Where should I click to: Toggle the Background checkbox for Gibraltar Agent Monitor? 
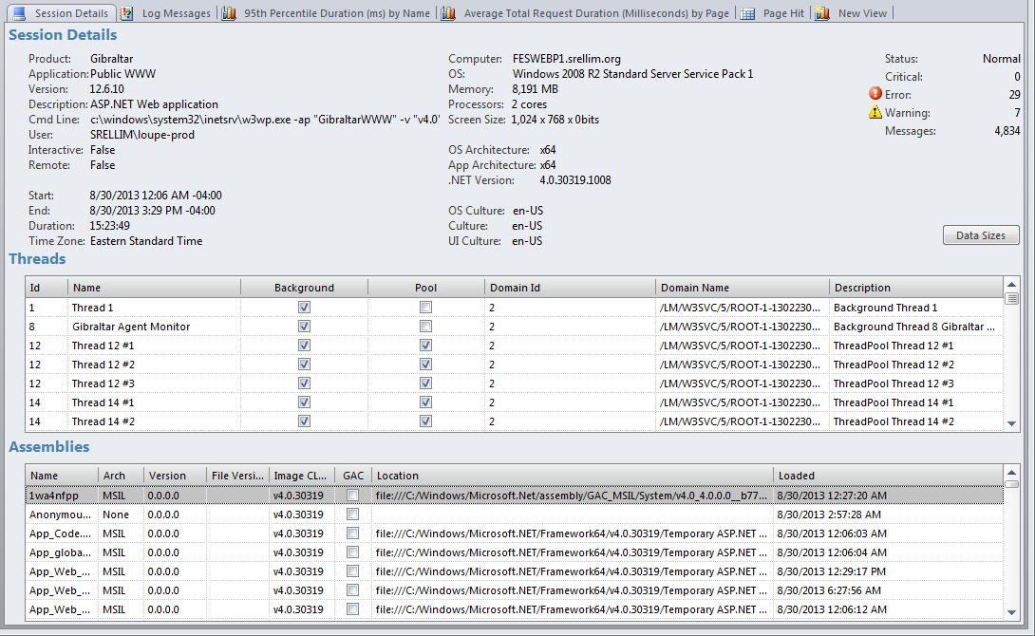(304, 326)
